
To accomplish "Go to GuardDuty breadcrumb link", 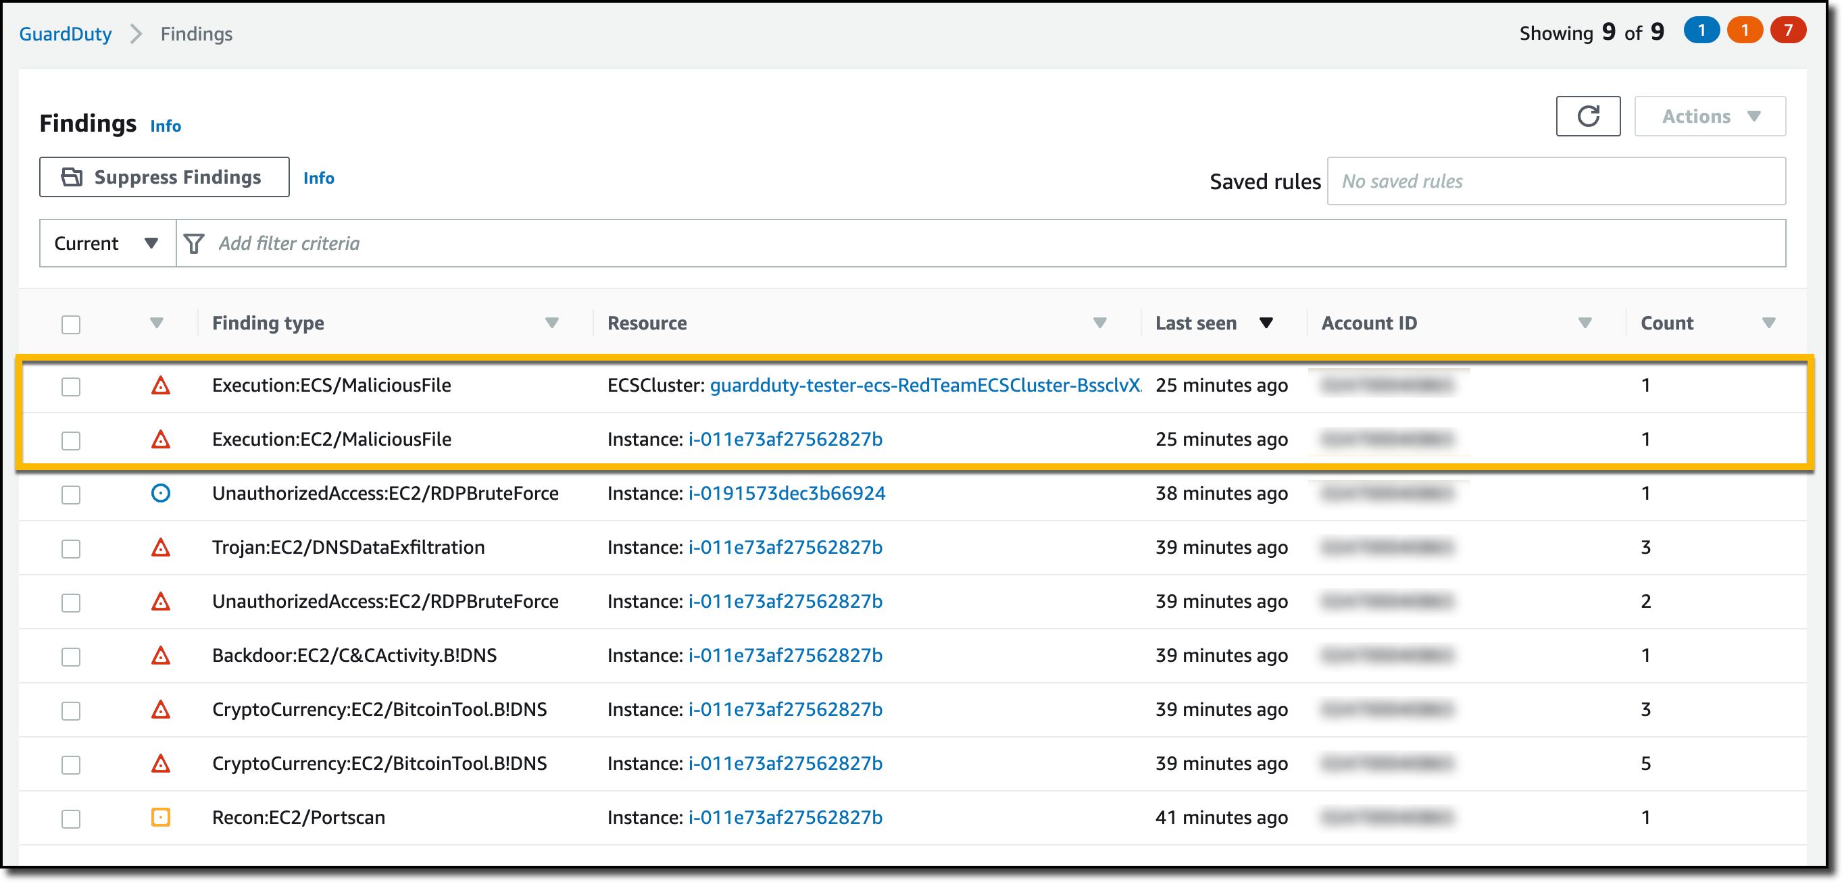I will (x=65, y=34).
